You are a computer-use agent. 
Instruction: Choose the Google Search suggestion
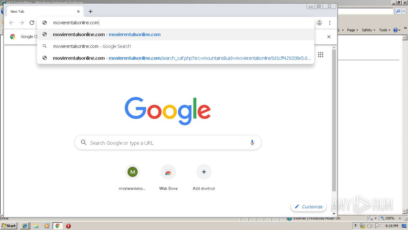(175, 46)
